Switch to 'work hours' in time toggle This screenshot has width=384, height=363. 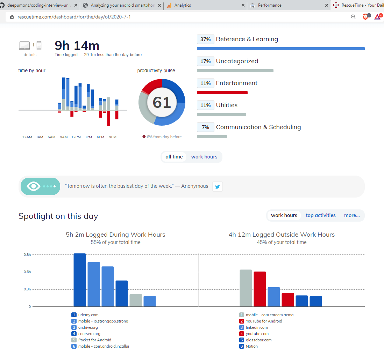click(x=204, y=157)
